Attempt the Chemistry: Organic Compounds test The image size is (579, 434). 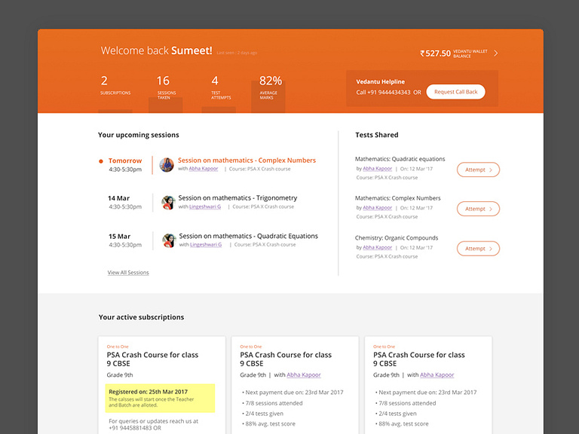(478, 249)
